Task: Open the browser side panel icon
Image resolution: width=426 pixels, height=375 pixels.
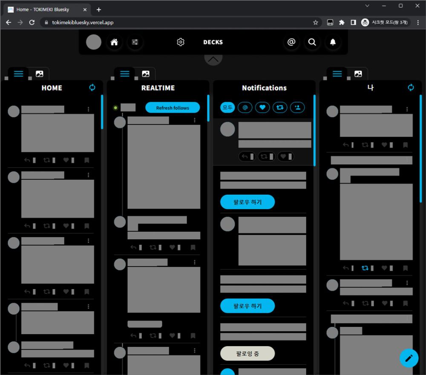Action: tap(353, 23)
